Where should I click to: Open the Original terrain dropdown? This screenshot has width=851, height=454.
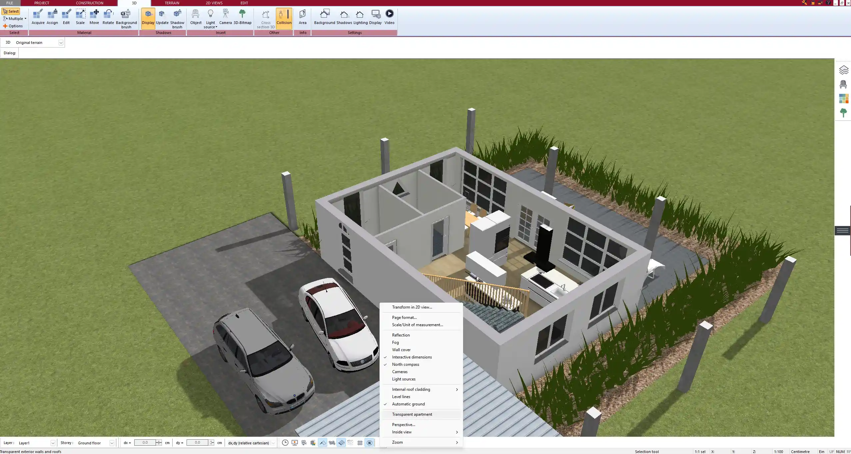click(x=61, y=42)
